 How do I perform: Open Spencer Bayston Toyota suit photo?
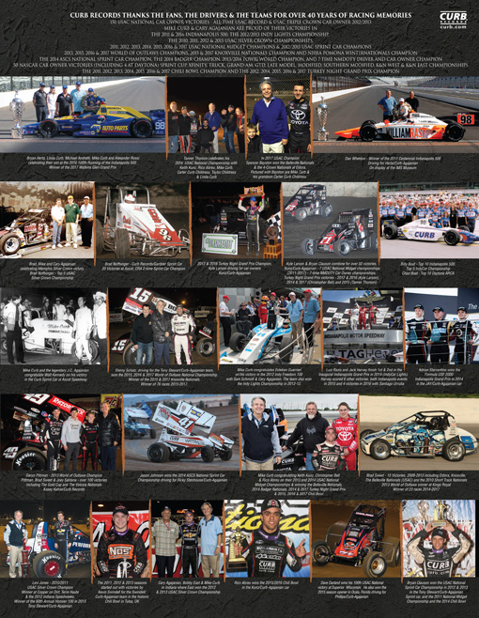coord(278,115)
